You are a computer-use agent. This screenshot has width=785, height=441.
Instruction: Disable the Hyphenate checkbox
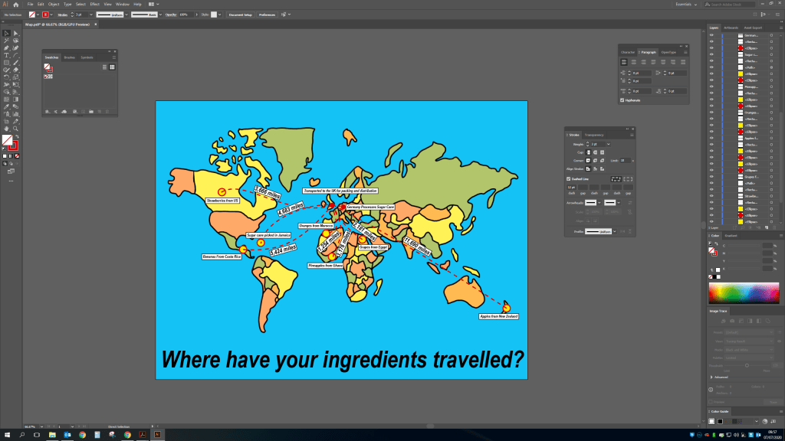click(622, 100)
